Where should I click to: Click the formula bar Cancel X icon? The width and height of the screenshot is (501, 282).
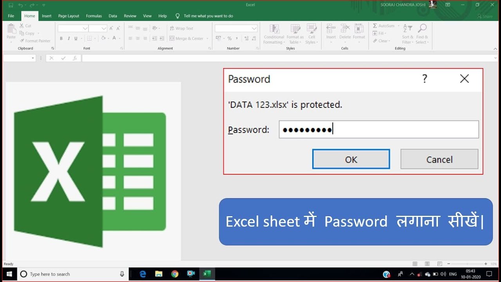[x=52, y=58]
